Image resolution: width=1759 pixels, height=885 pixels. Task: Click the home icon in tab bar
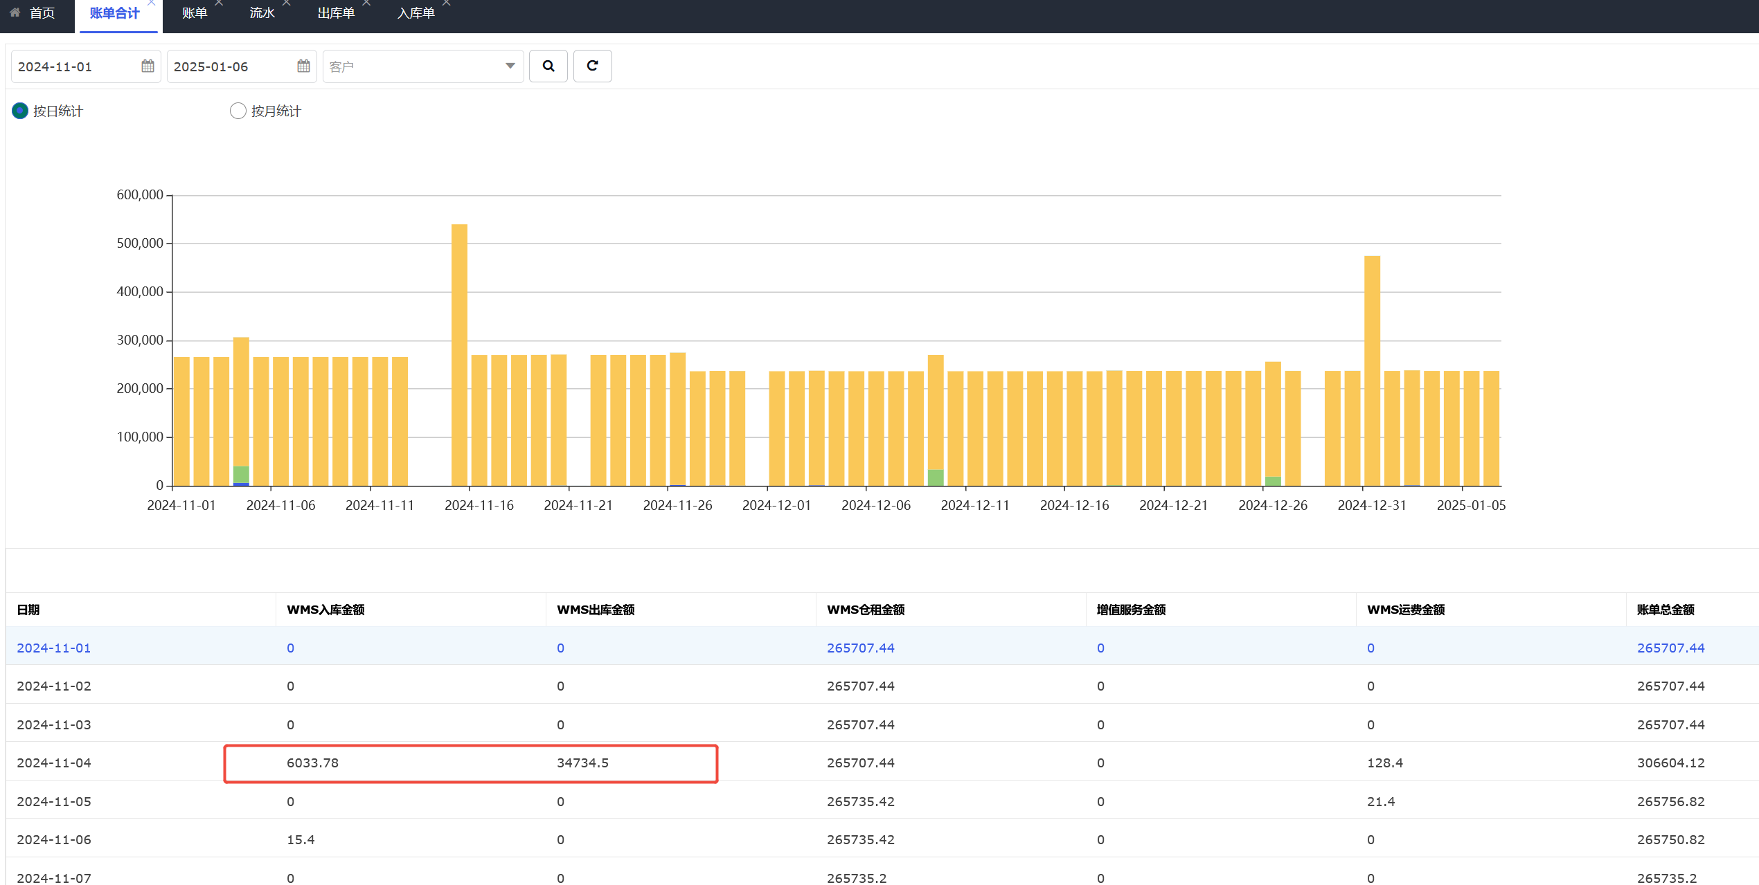click(x=15, y=12)
